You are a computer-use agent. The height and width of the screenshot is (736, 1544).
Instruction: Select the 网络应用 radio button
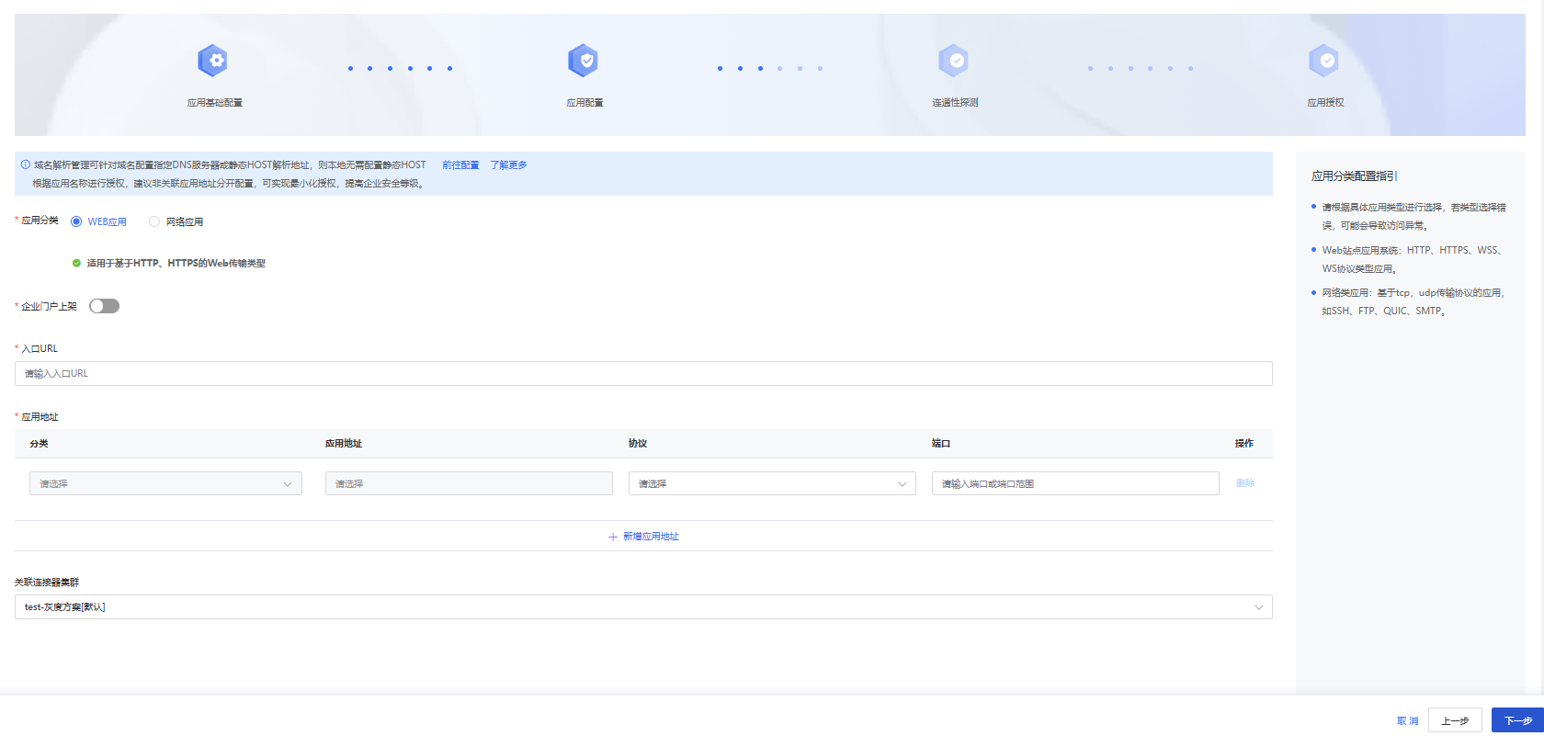154,221
